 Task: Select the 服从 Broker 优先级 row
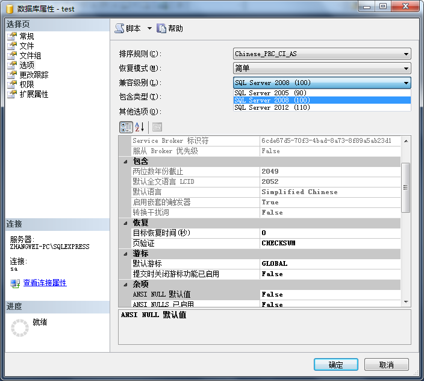tap(266, 151)
